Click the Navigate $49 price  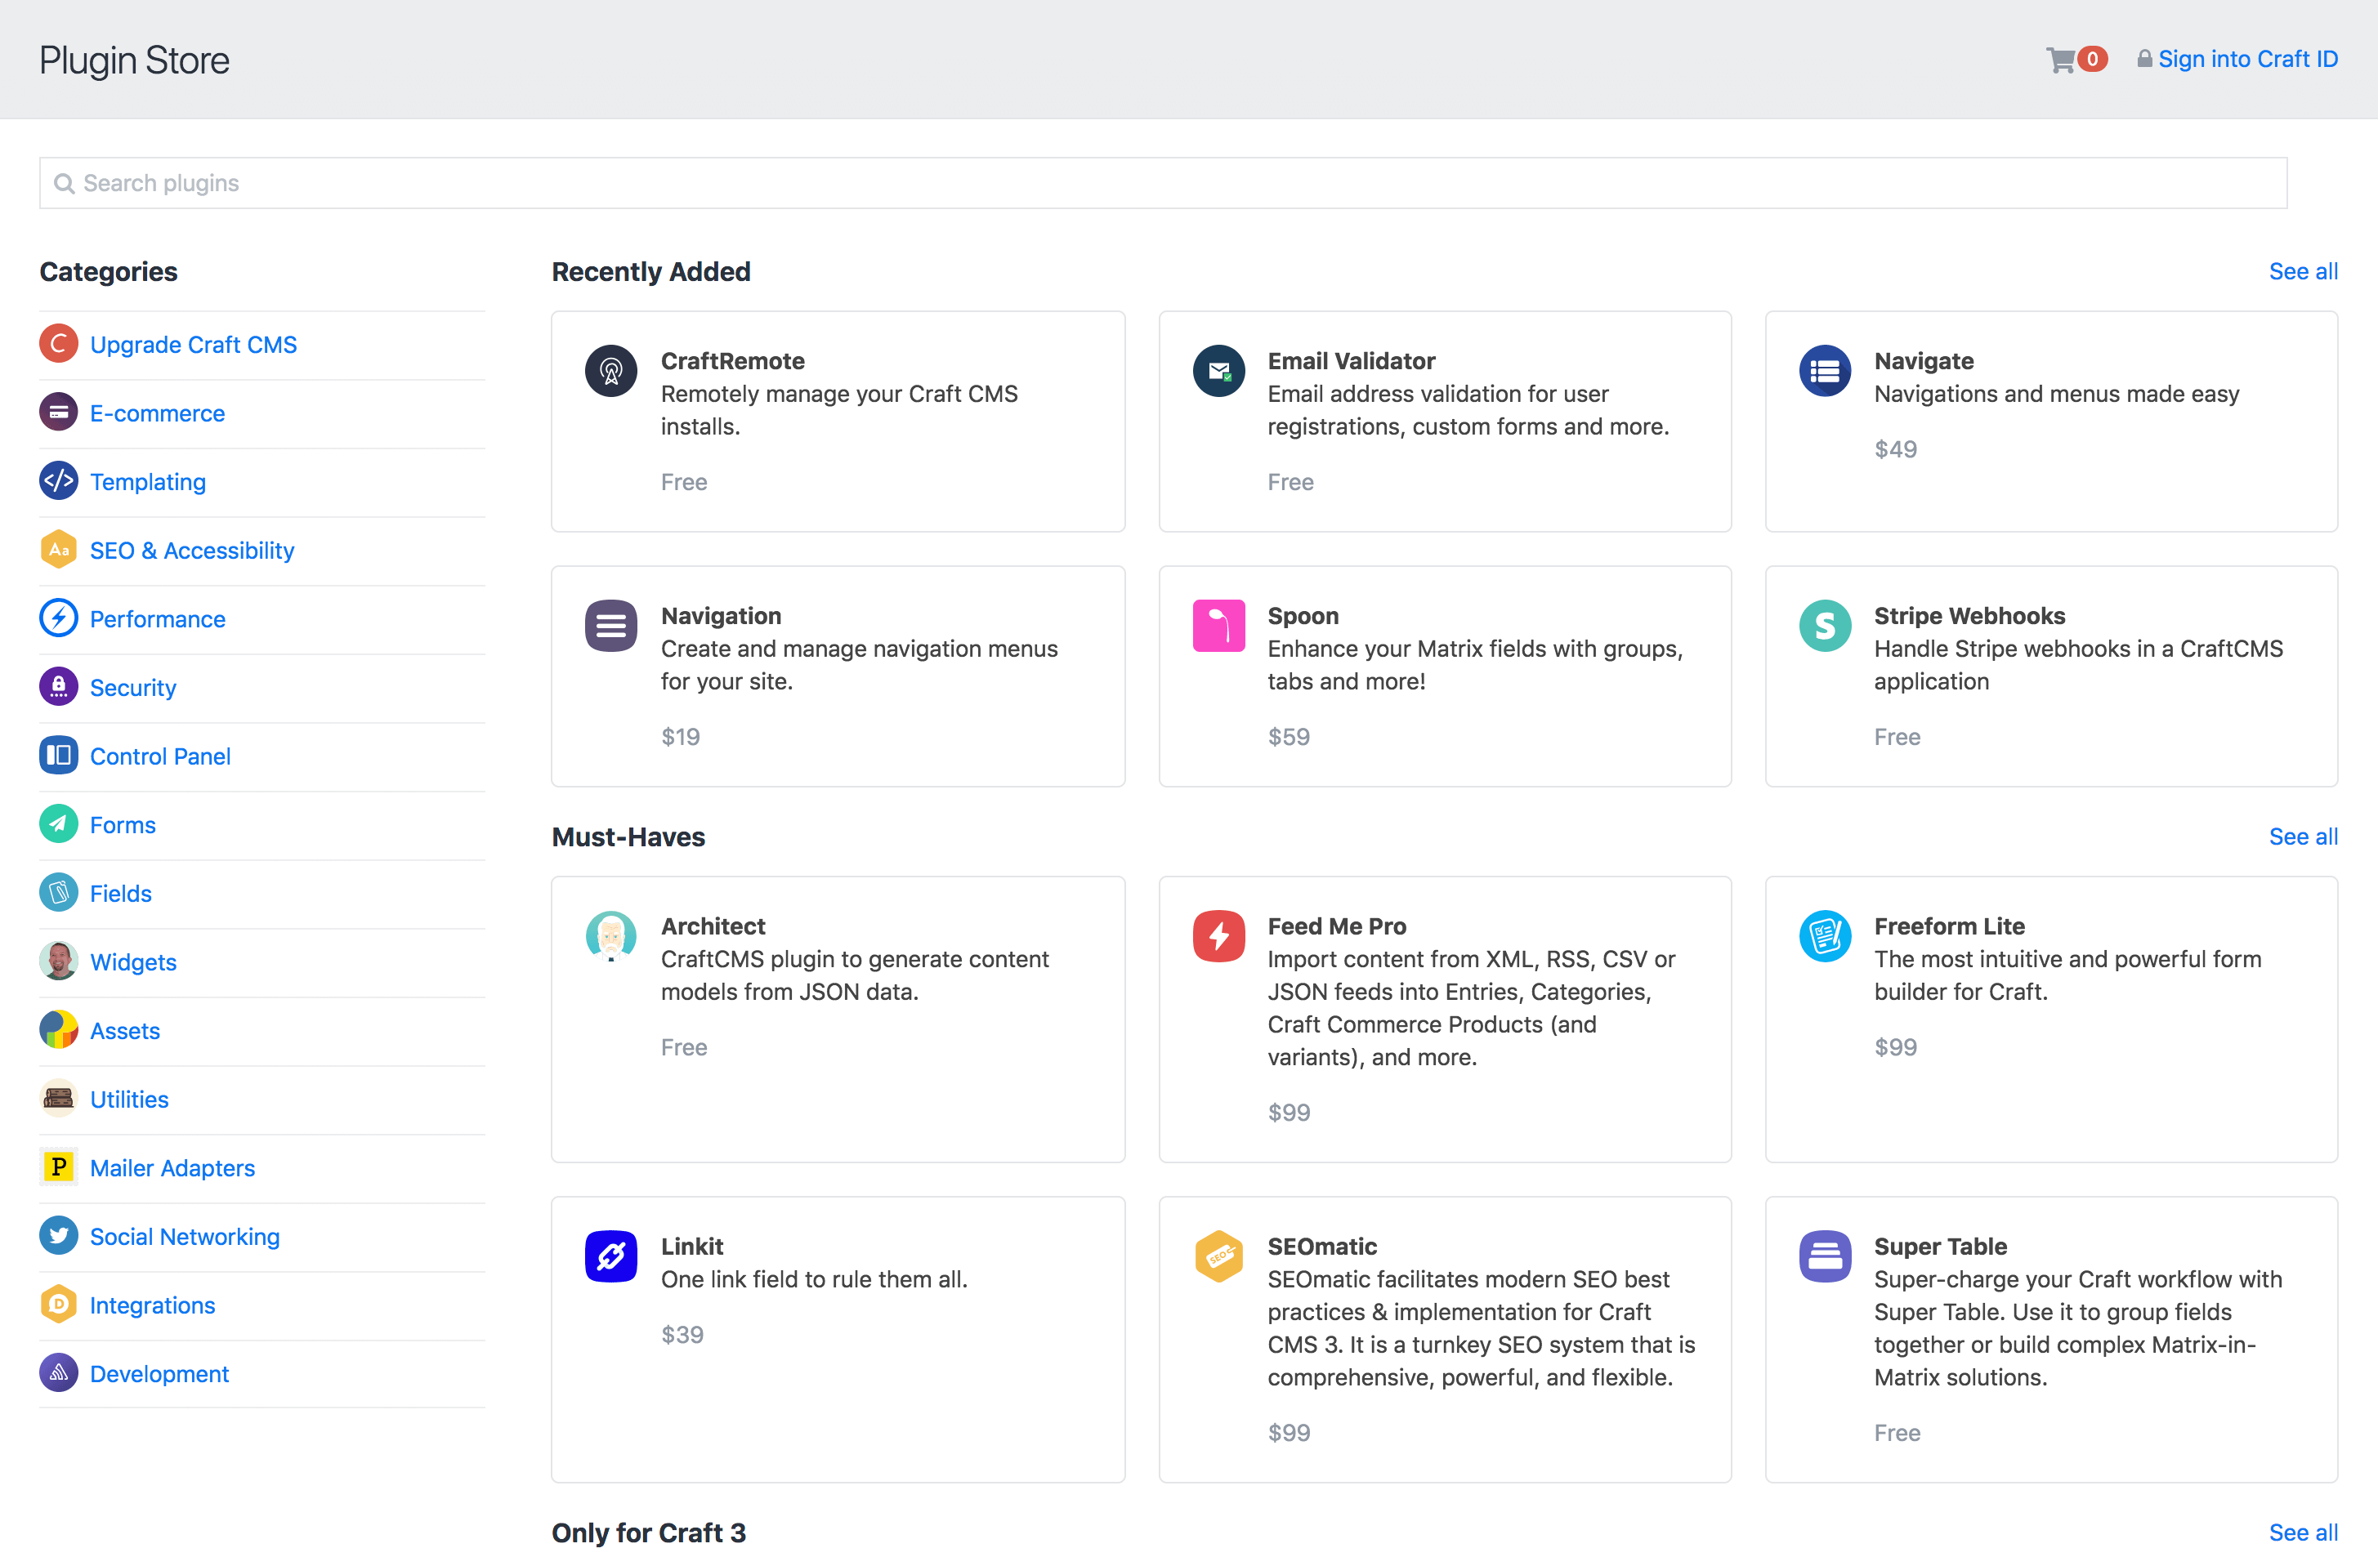(1895, 449)
